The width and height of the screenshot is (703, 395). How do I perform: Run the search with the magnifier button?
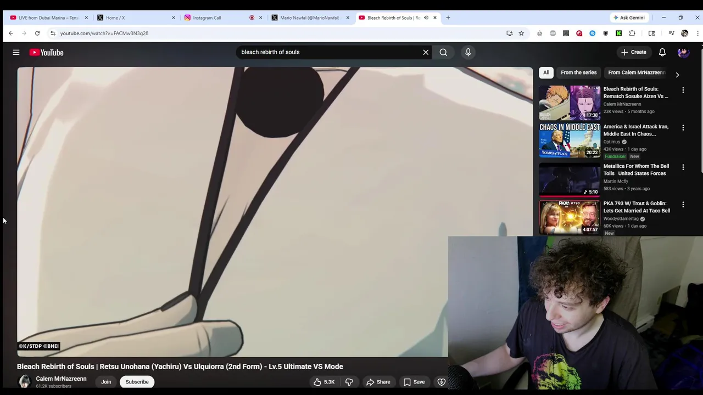point(443,52)
